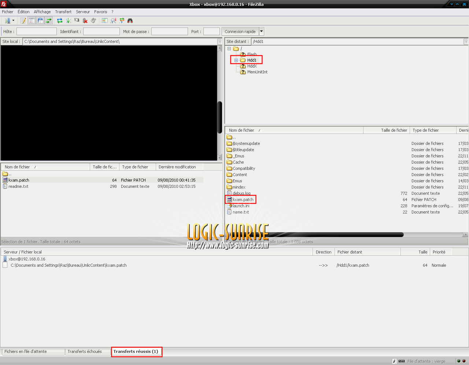Focus the Identifiant input field
The width and height of the screenshot is (469, 365).
coord(101,32)
